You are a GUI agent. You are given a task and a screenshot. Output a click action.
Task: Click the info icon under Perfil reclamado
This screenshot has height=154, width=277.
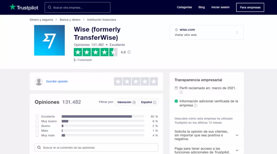(181, 93)
